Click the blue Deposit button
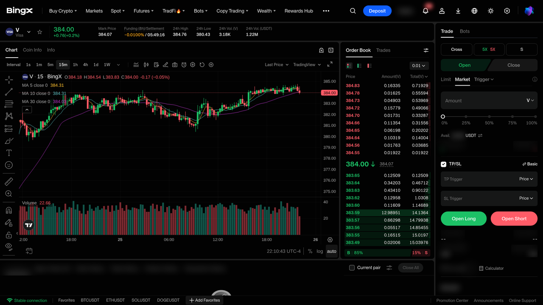 [377, 11]
